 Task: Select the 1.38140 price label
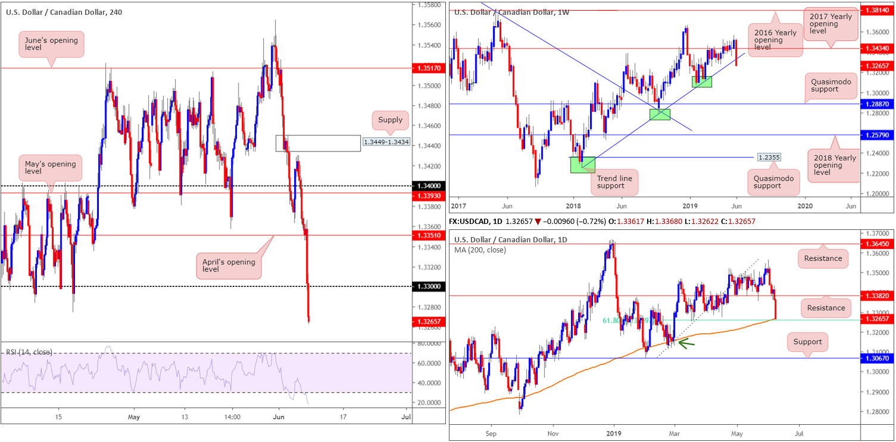click(878, 10)
